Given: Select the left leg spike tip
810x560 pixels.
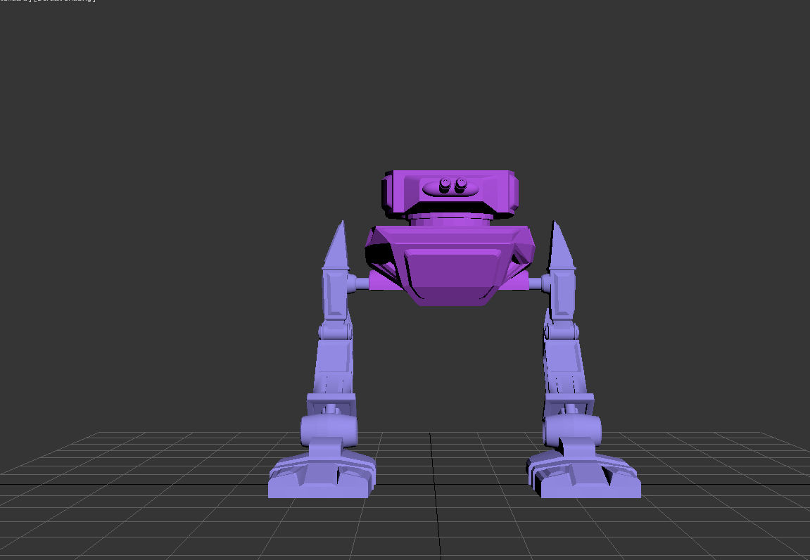Looking at the screenshot, I should 336,245.
